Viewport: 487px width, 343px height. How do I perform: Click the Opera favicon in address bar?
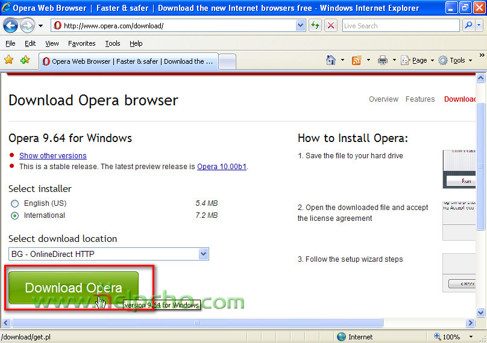(x=57, y=25)
